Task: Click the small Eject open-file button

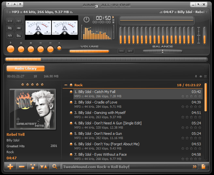Action: [59, 48]
